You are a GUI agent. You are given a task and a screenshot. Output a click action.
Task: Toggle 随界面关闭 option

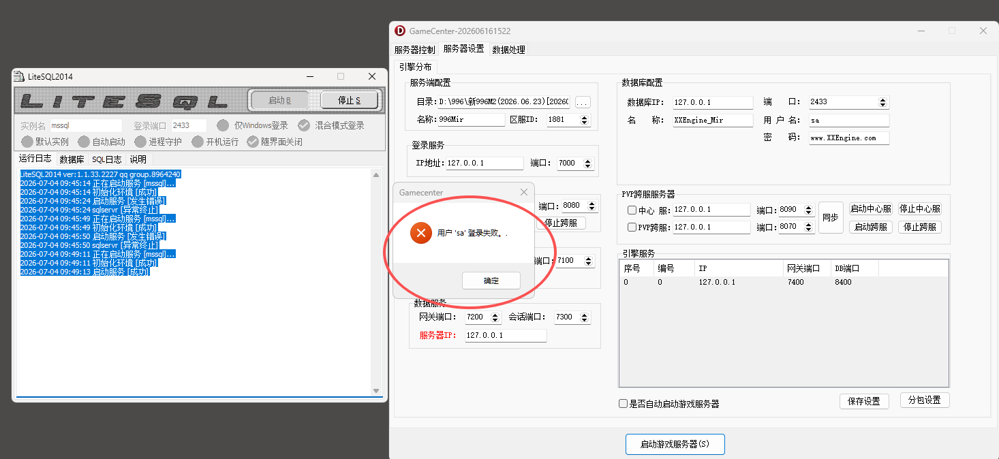pyautogui.click(x=274, y=142)
